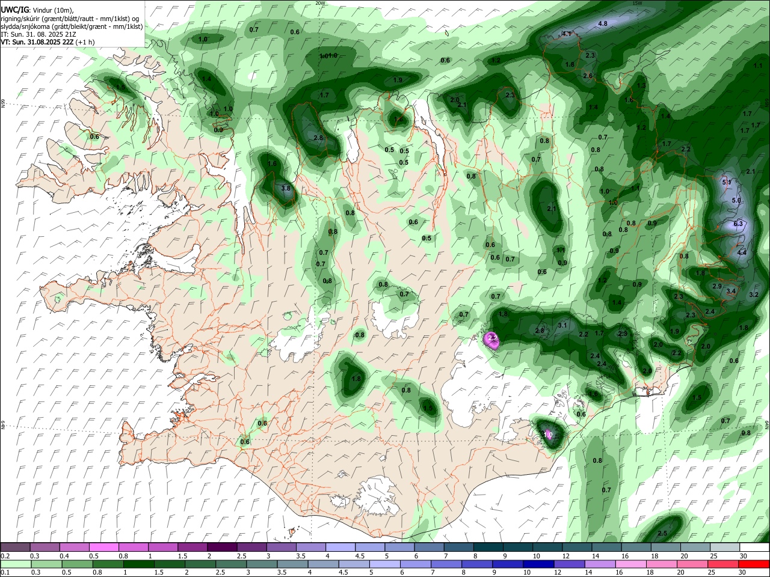Pick the green 0.8 rain legend swatch
Screen dimensions: 770x577
(x=108, y=564)
